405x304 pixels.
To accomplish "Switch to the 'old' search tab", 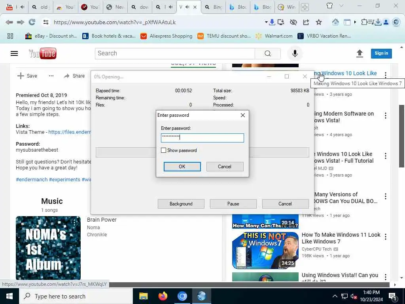I will 41,7.
